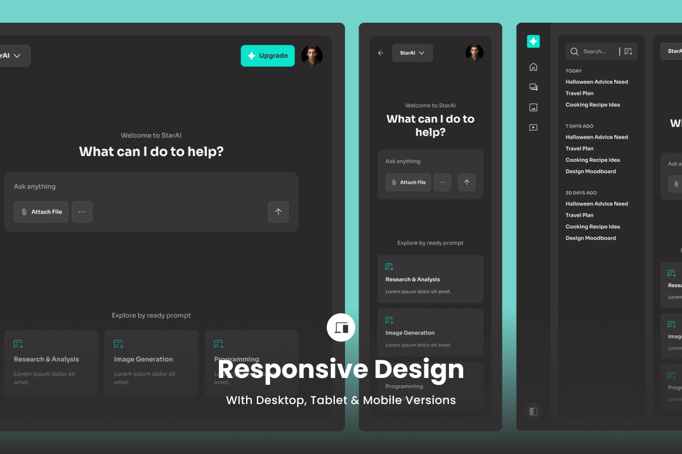Open Halloween Advice Need under 7 Days Ago
The height and width of the screenshot is (454, 682).
pos(597,137)
